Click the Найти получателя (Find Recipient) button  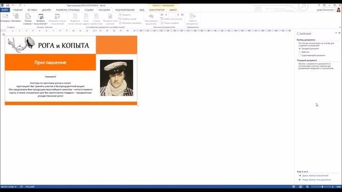(x=171, y=19)
